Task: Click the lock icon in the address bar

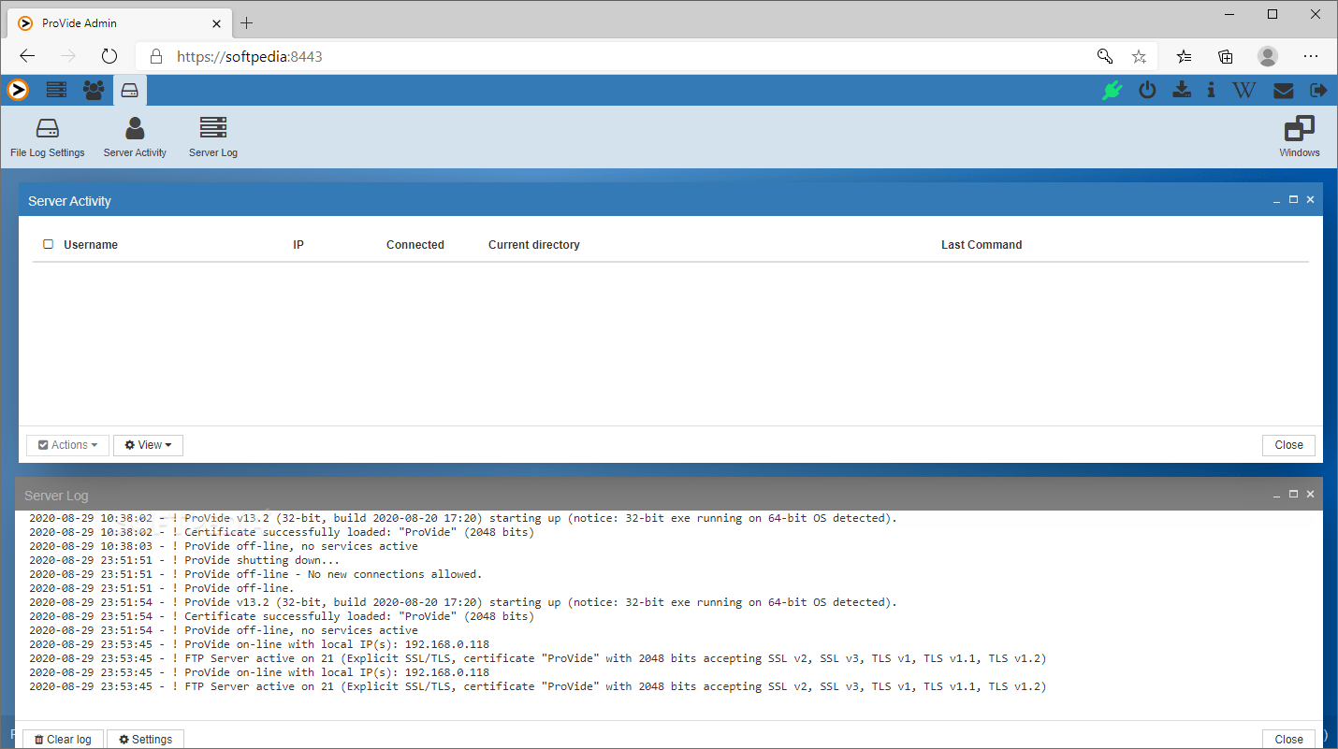Action: pyautogui.click(x=156, y=56)
